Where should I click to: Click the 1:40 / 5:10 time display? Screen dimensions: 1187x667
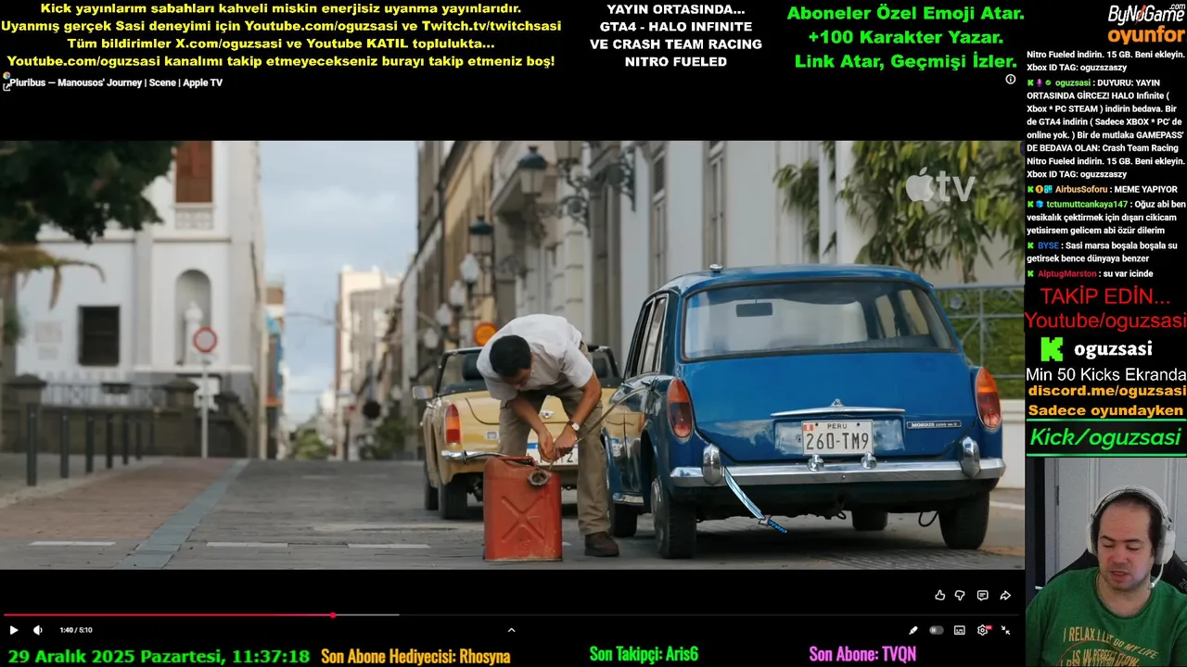76,630
